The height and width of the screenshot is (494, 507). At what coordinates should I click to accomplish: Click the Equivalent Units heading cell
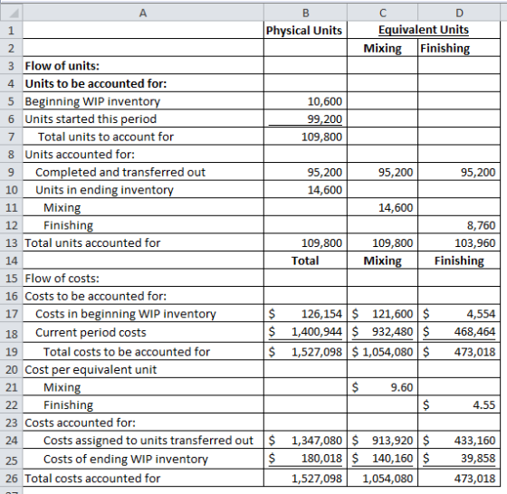click(424, 31)
